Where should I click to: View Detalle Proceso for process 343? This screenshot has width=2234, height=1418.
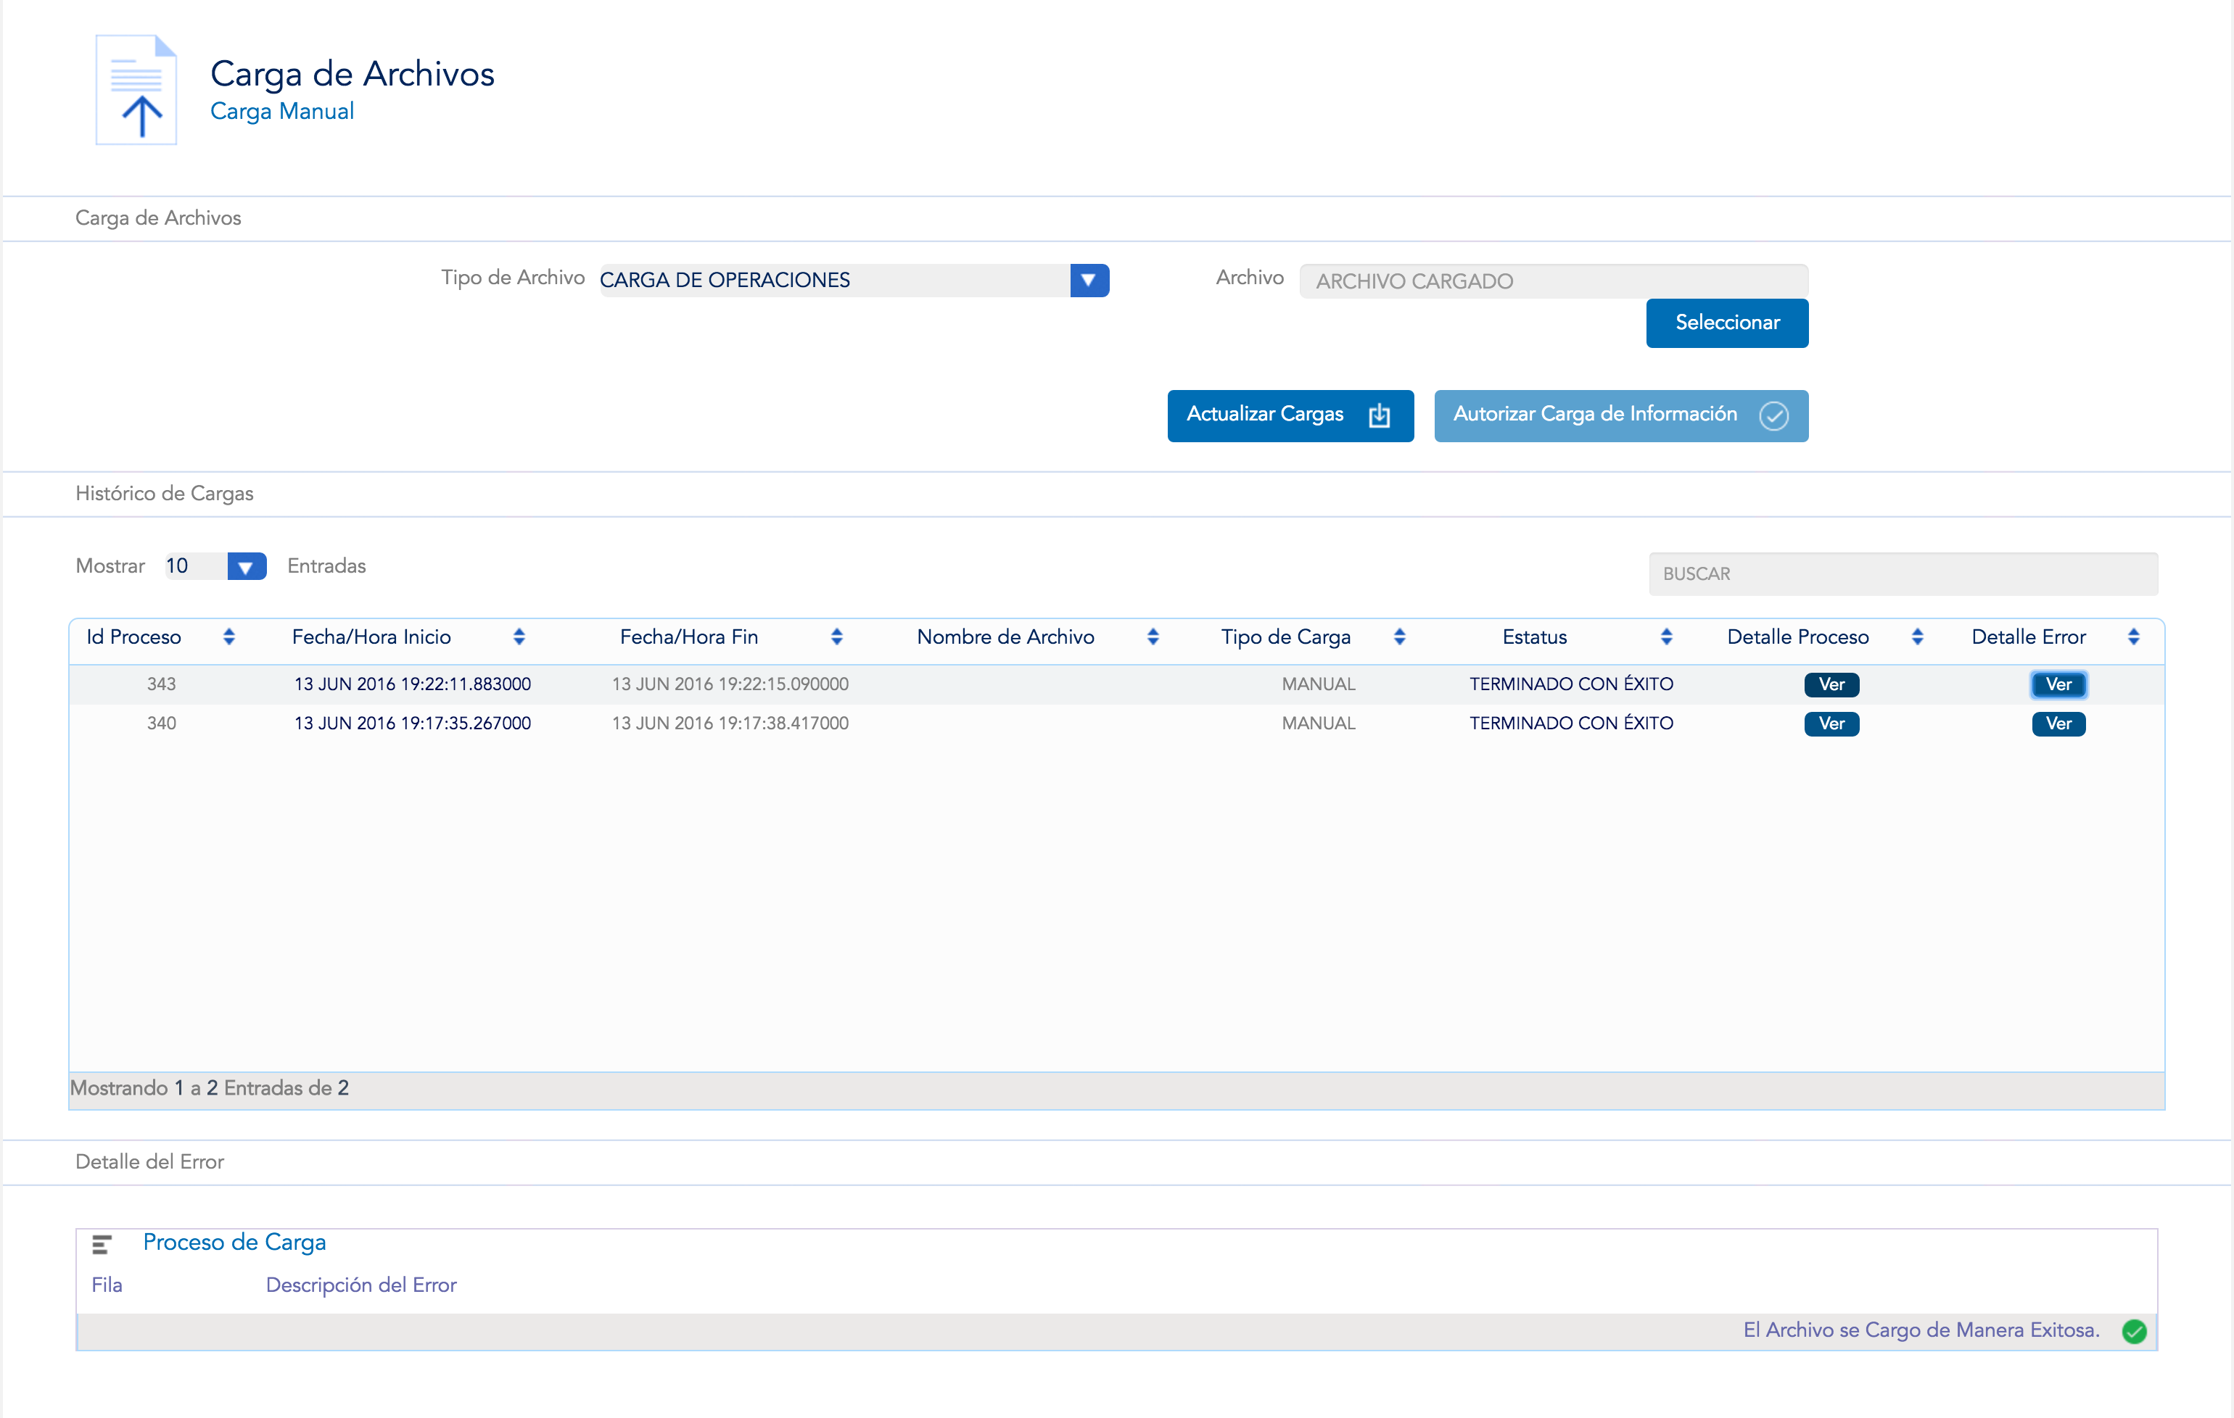(1831, 684)
